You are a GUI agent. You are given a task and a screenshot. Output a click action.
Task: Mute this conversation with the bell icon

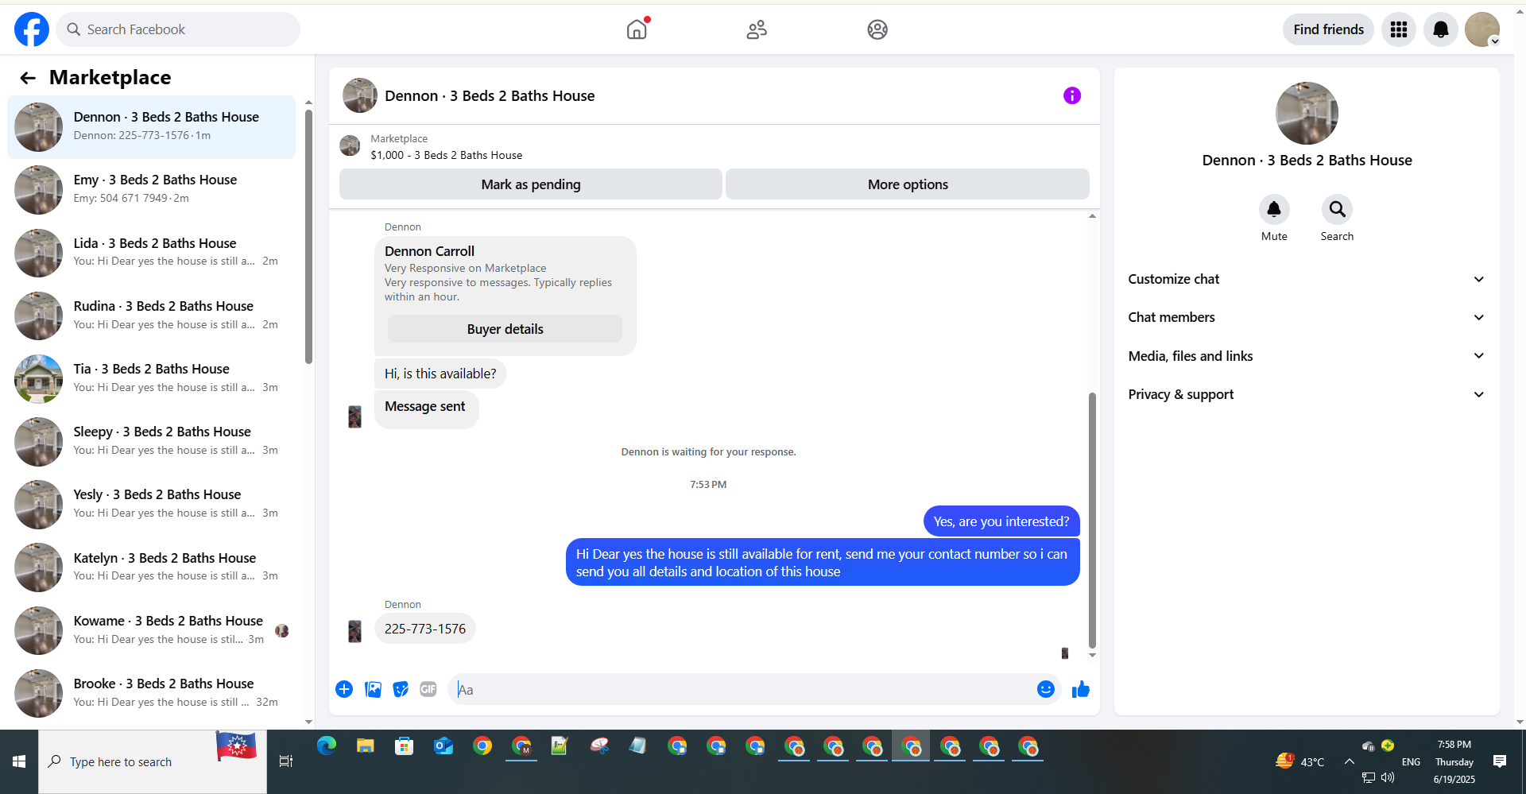pos(1274,209)
